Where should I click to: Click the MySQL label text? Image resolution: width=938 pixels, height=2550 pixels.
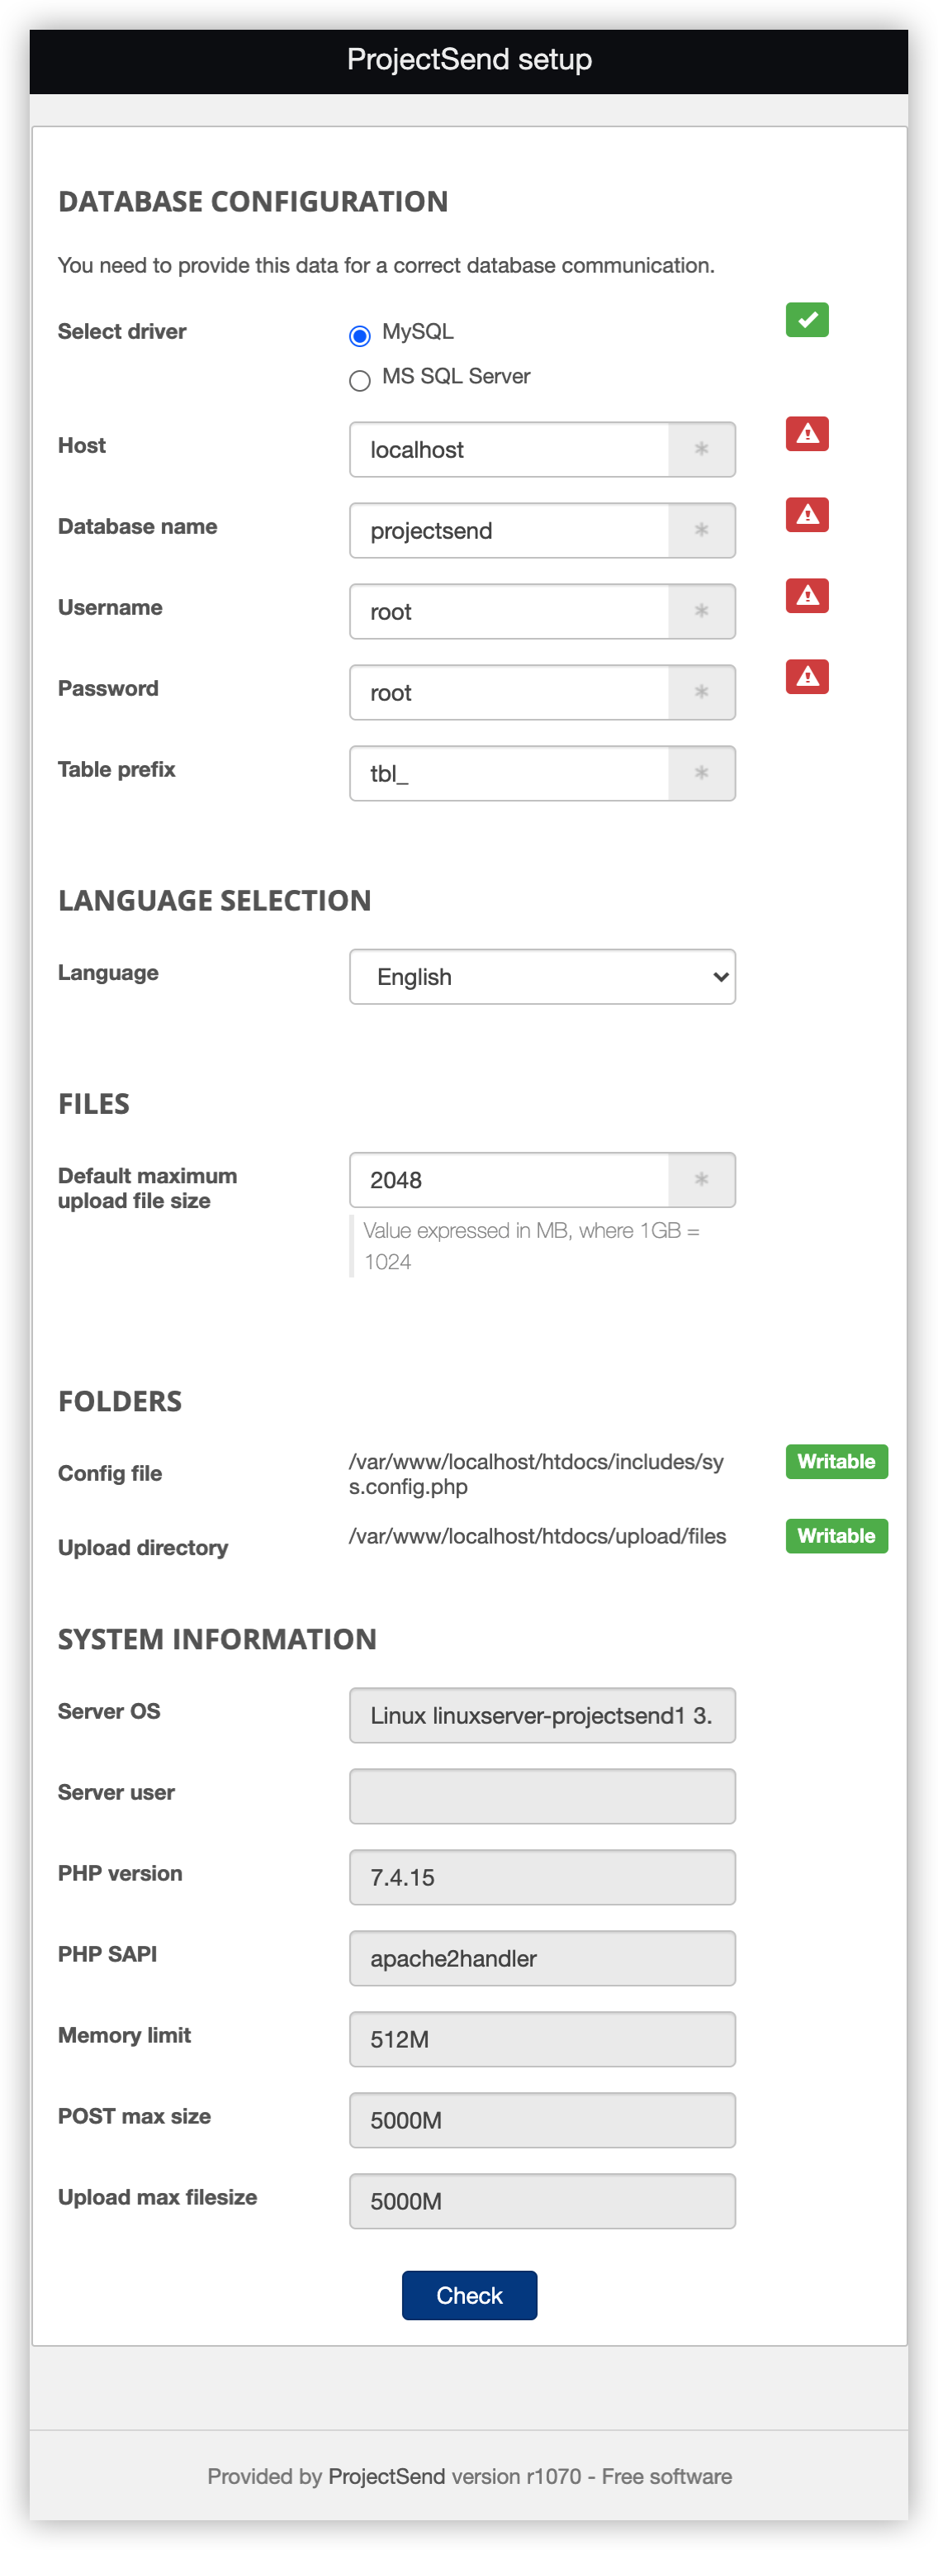(x=418, y=331)
